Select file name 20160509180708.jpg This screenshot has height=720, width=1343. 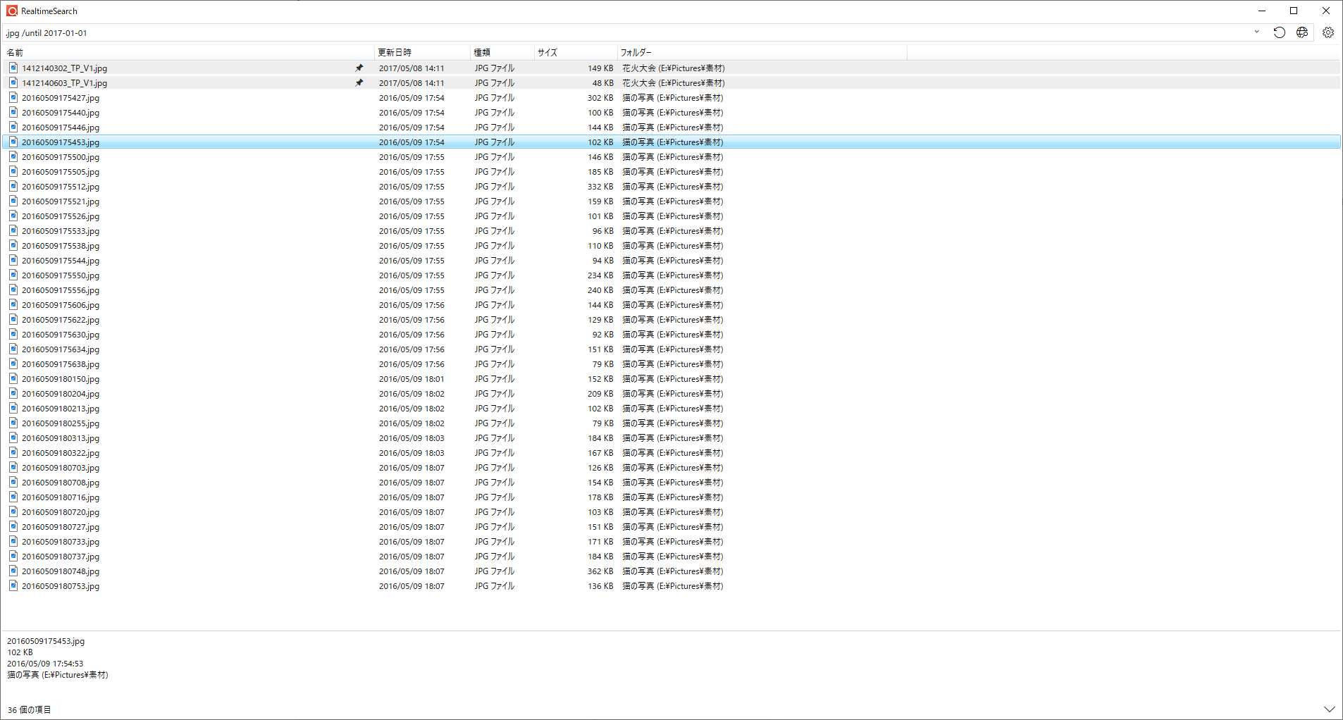pos(61,483)
